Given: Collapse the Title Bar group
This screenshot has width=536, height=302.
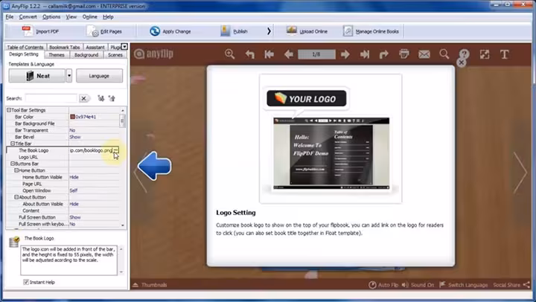Looking at the screenshot, I should click(x=13, y=144).
